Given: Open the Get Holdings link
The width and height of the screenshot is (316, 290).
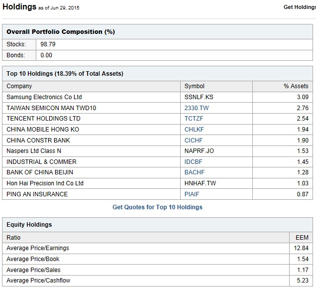Looking at the screenshot, I should click(x=300, y=7).
